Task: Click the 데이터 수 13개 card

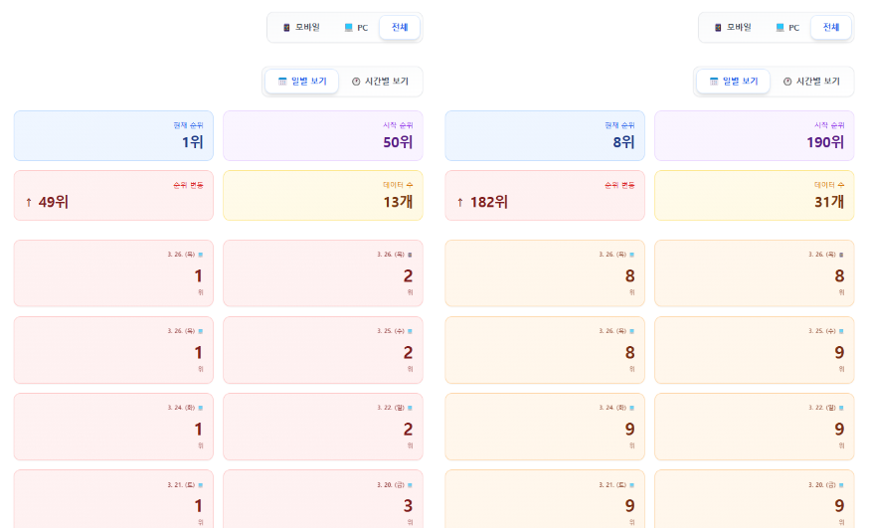Action: (323, 195)
